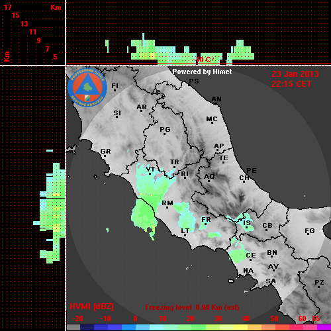Click the LT city label
The image size is (331, 331).
(x=185, y=231)
